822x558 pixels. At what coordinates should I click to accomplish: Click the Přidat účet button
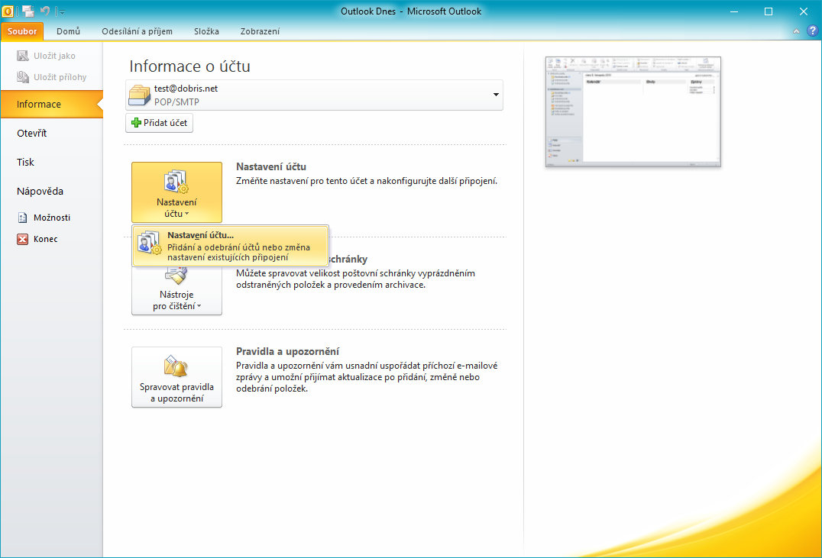click(160, 123)
